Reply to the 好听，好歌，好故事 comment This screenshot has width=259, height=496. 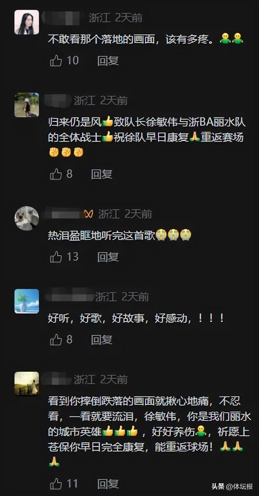pyautogui.click(x=102, y=340)
